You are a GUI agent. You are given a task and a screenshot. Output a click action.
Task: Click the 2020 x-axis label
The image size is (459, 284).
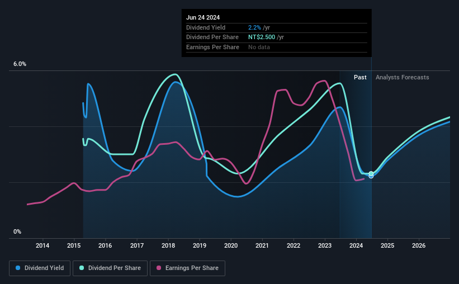231,245
